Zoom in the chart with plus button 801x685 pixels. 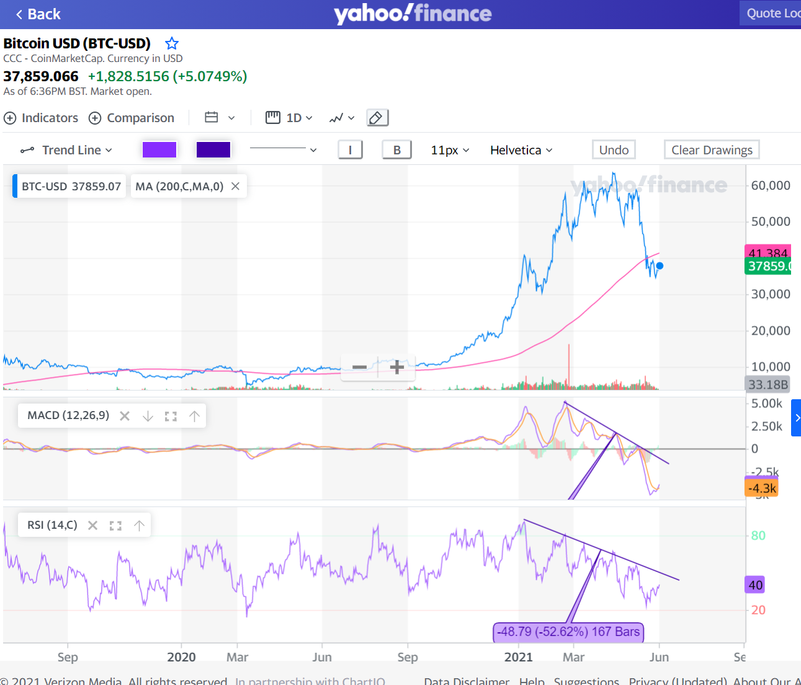(x=397, y=368)
